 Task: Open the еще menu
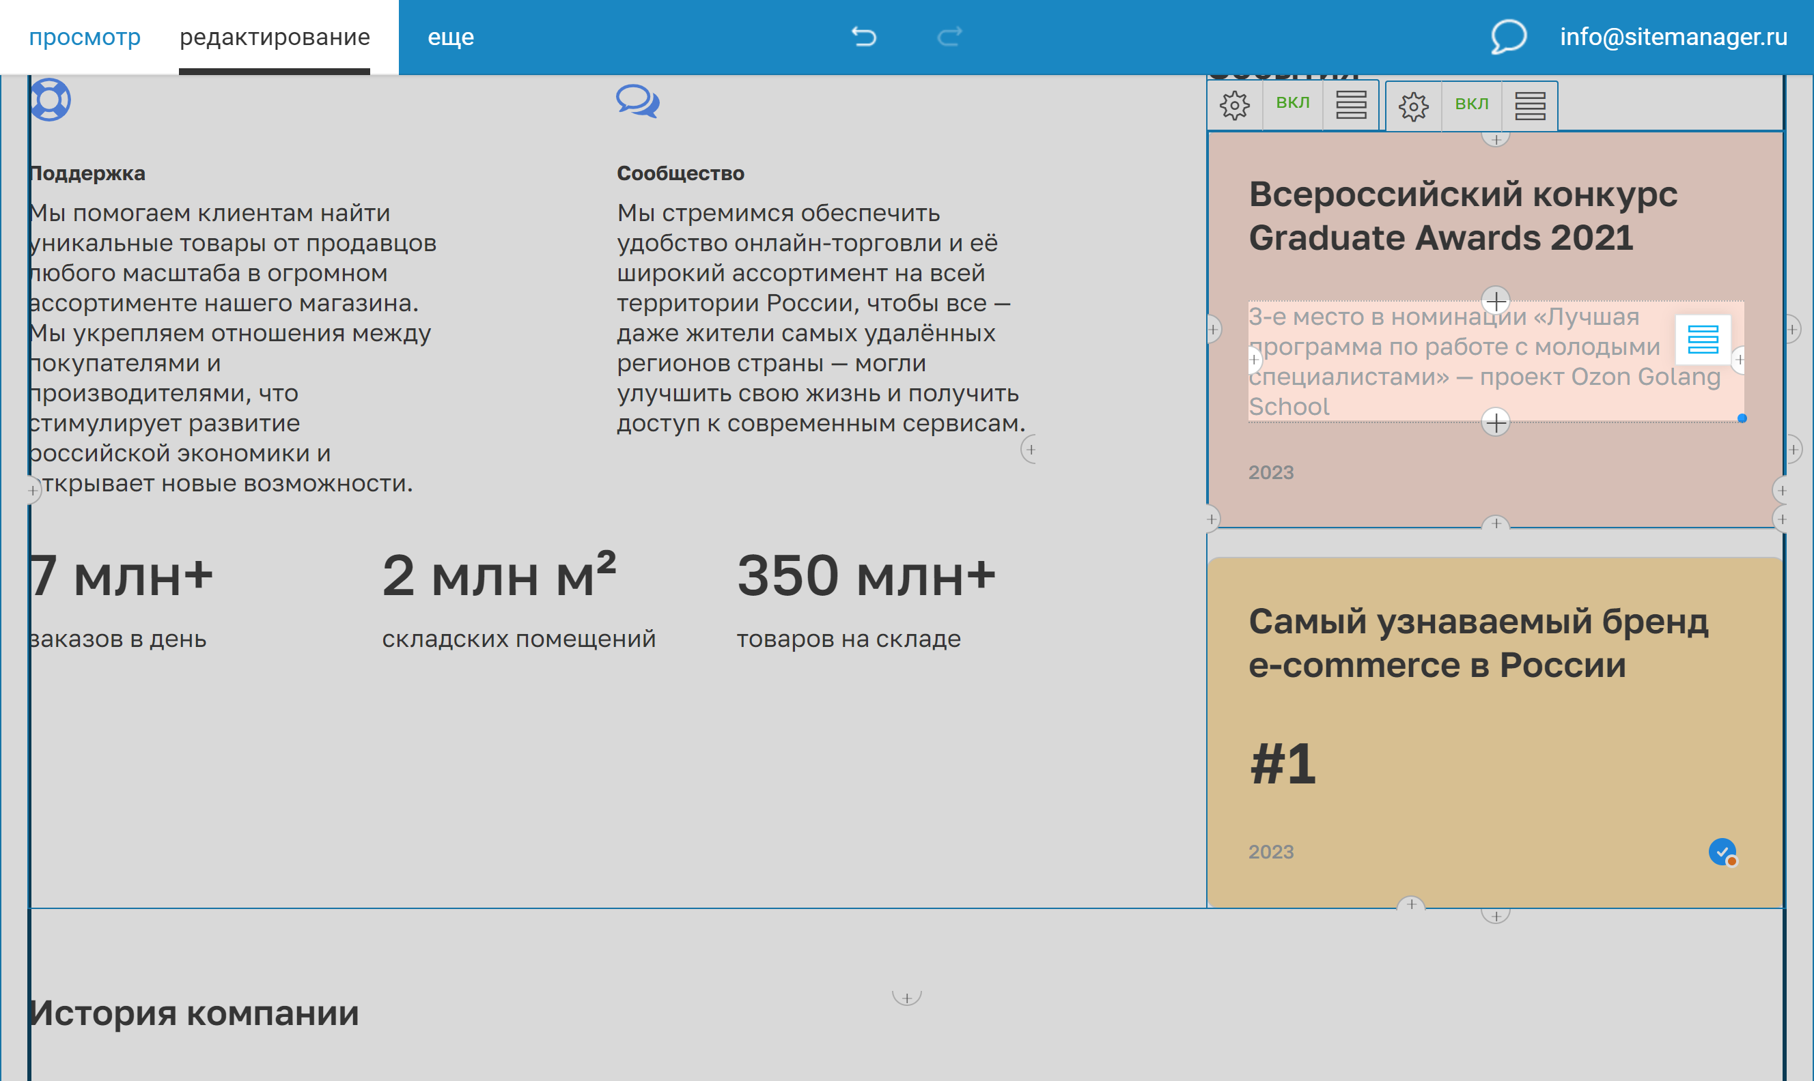pyautogui.click(x=450, y=35)
